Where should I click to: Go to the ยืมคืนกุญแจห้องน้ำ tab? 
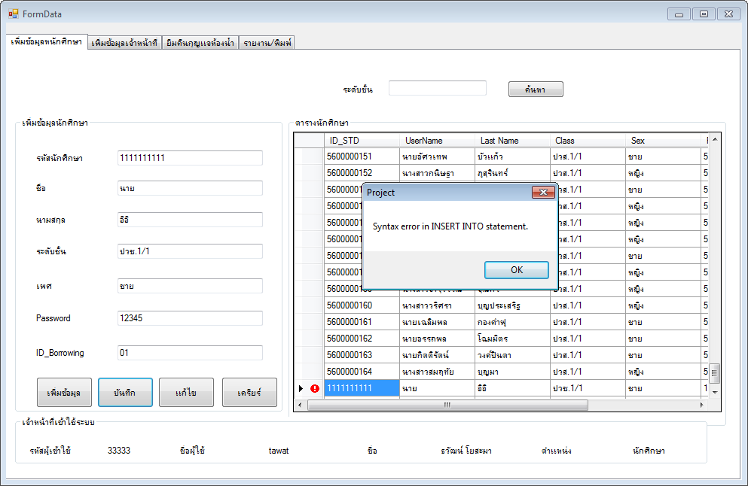pyautogui.click(x=200, y=43)
